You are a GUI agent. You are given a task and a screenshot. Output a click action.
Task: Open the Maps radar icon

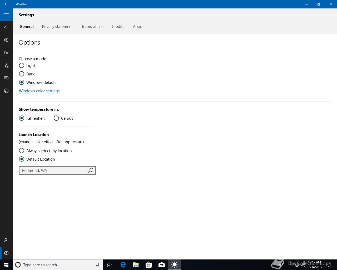(6, 40)
